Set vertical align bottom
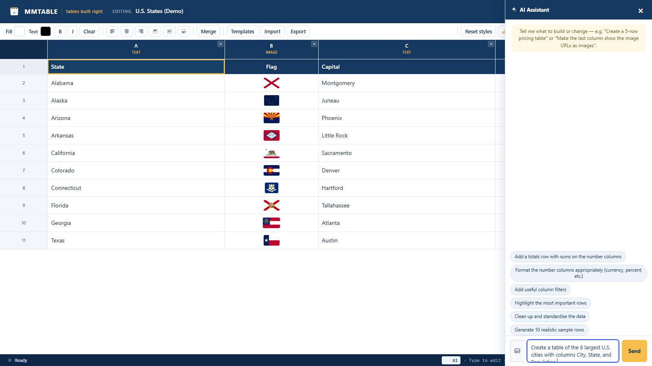Screen dimensions: 652x366 [184, 31]
